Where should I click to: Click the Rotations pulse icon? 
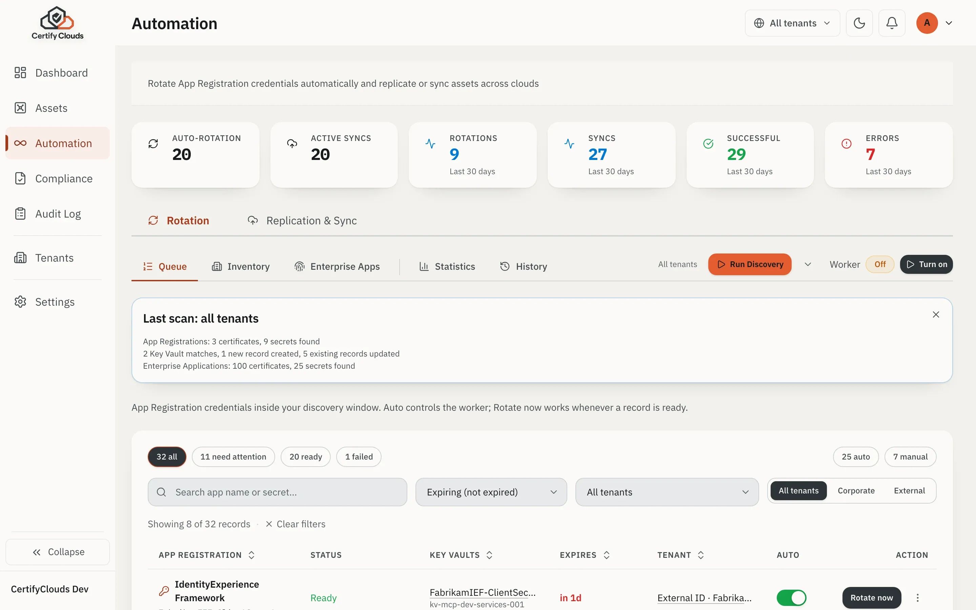(x=430, y=144)
